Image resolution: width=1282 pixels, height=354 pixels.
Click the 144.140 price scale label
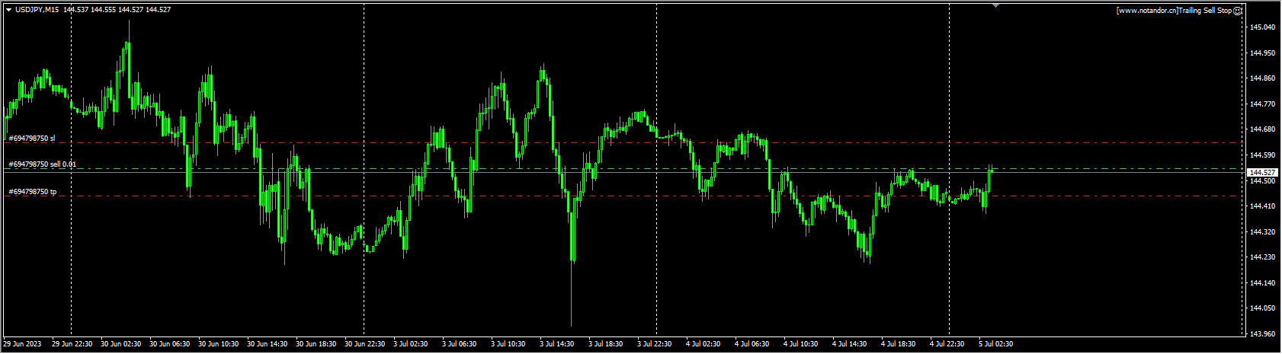(1263, 283)
